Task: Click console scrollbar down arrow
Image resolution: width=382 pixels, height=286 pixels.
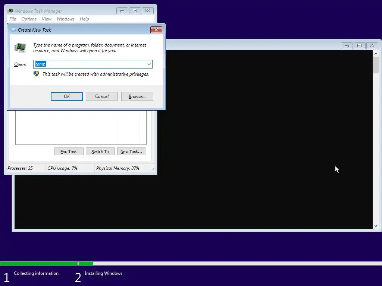Action: click(376, 226)
